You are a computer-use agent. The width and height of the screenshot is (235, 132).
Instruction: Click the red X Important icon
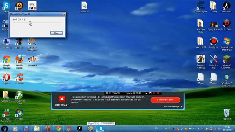coord(62,99)
